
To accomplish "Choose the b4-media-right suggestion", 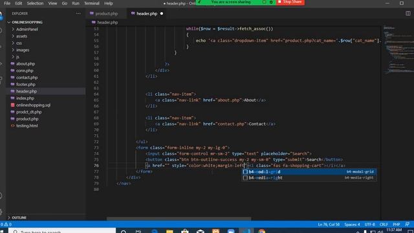I will click(309, 178).
